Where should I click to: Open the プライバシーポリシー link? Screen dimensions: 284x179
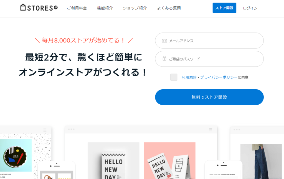coord(219,77)
